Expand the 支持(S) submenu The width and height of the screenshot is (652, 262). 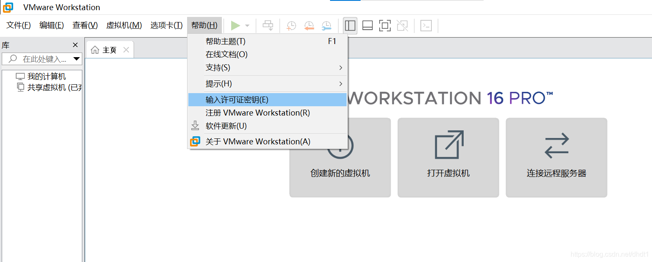[268, 68]
